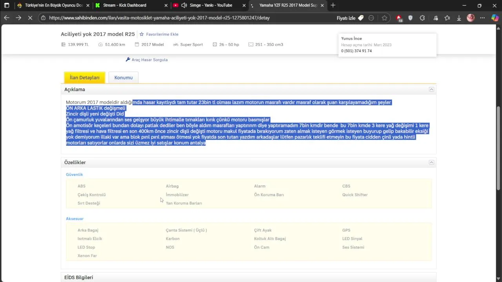The width and height of the screenshot is (502, 282).
Task: Click the İmmobilizer feature text
Action: (x=177, y=195)
